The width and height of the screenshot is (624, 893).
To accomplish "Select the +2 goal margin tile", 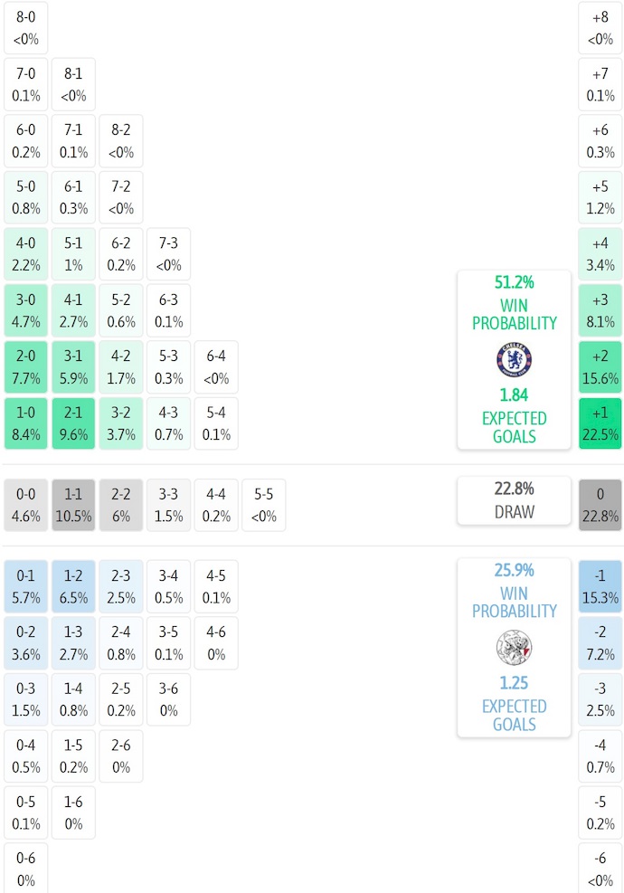I will coord(600,367).
